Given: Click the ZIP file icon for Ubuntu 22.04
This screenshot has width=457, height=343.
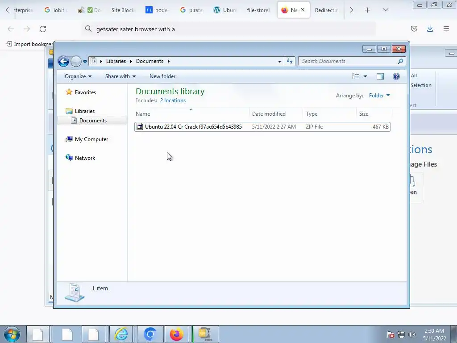Looking at the screenshot, I should click(140, 126).
